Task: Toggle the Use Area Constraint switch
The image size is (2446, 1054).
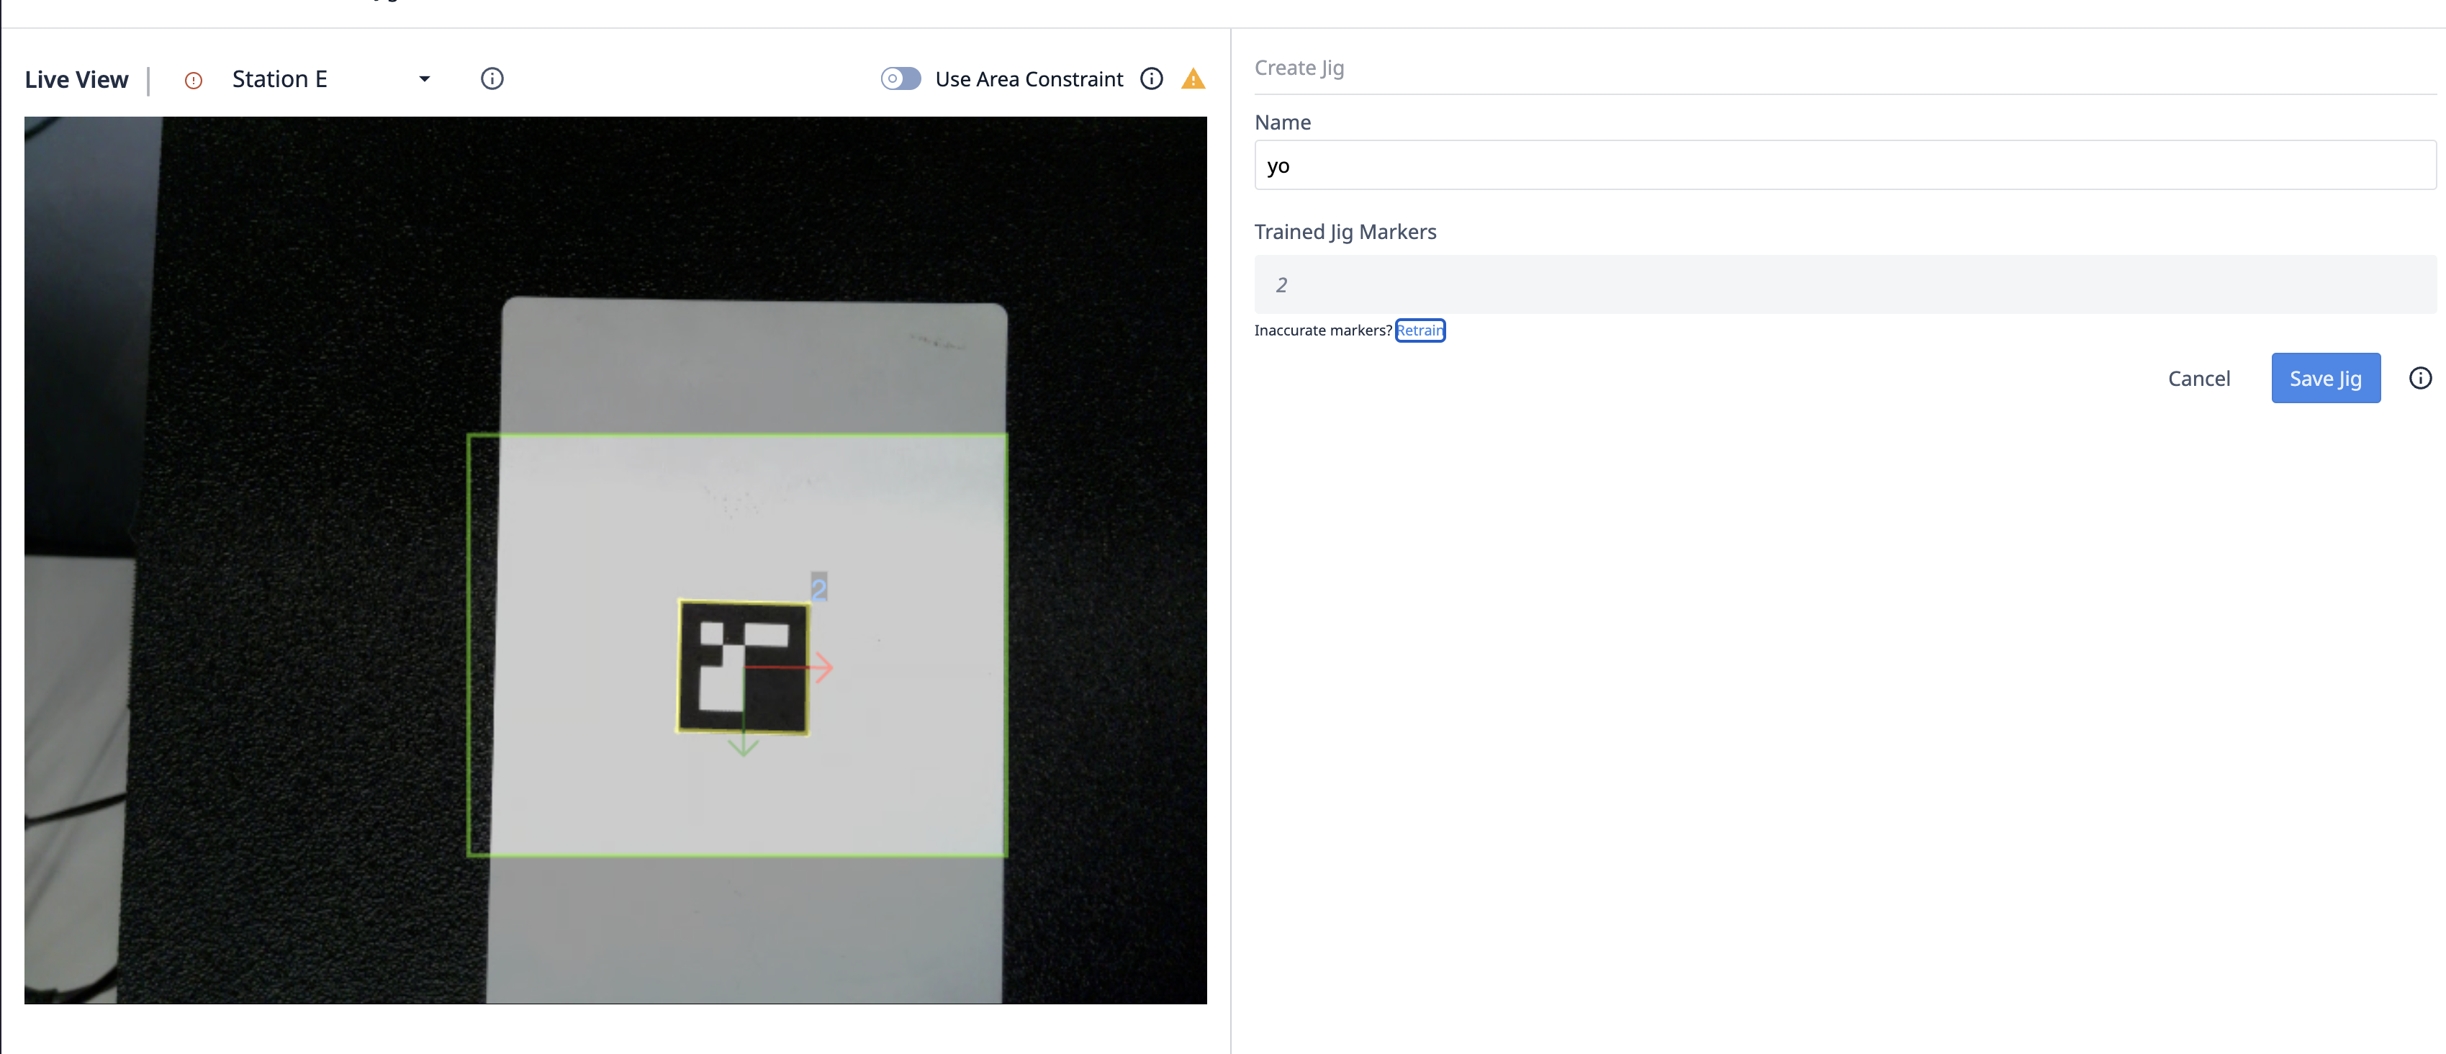Action: (x=901, y=78)
